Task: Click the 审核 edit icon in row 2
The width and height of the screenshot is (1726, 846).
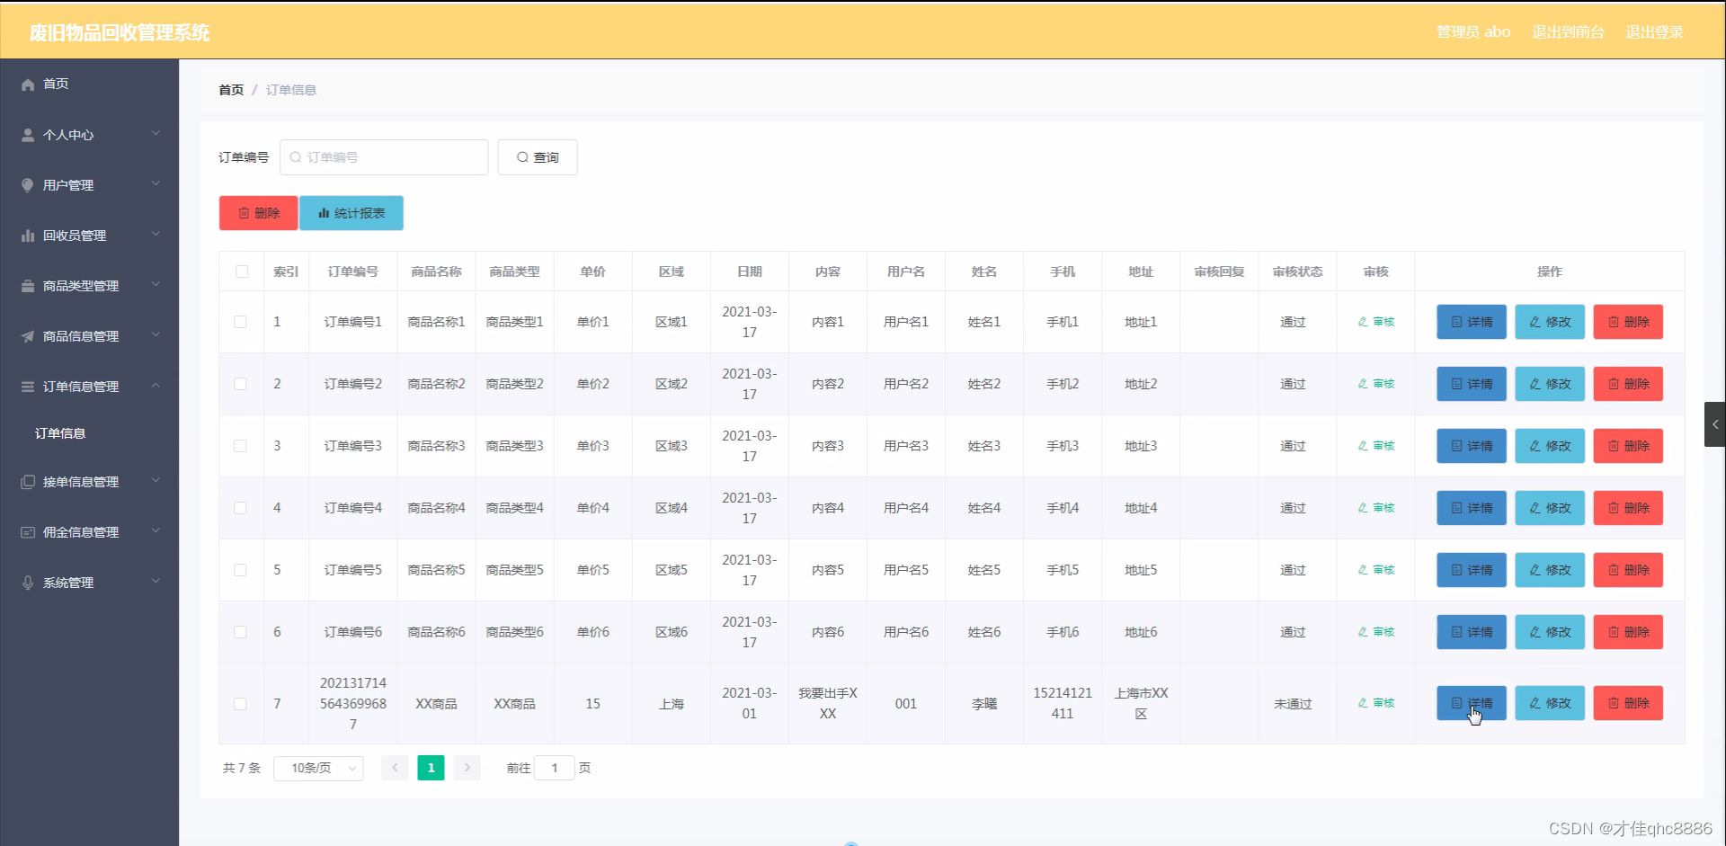Action: (1363, 384)
